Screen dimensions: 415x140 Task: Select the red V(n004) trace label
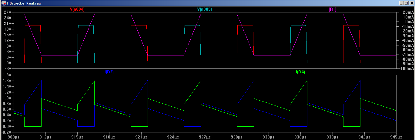click(x=77, y=9)
